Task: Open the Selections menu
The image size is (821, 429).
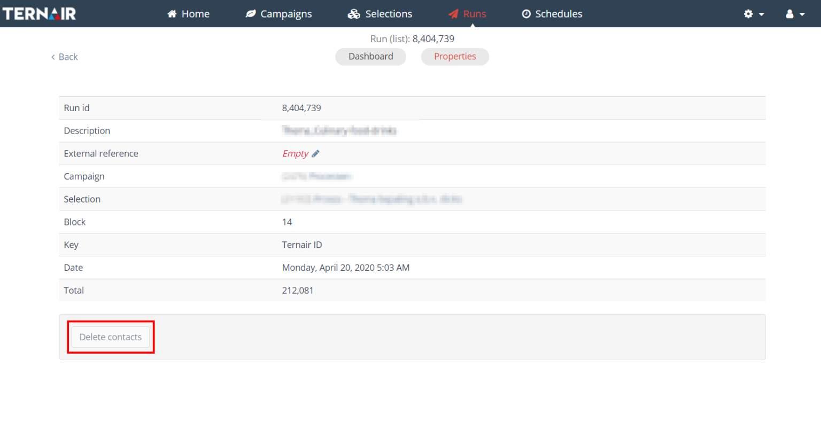Action: coord(380,14)
